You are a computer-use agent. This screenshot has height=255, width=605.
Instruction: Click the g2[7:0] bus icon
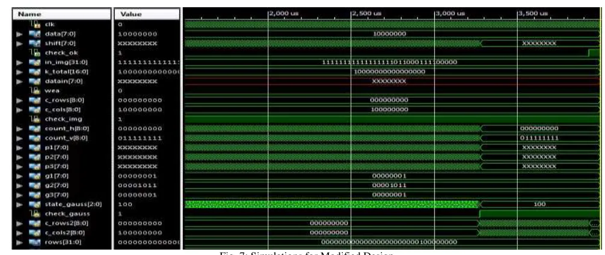pos(34,185)
